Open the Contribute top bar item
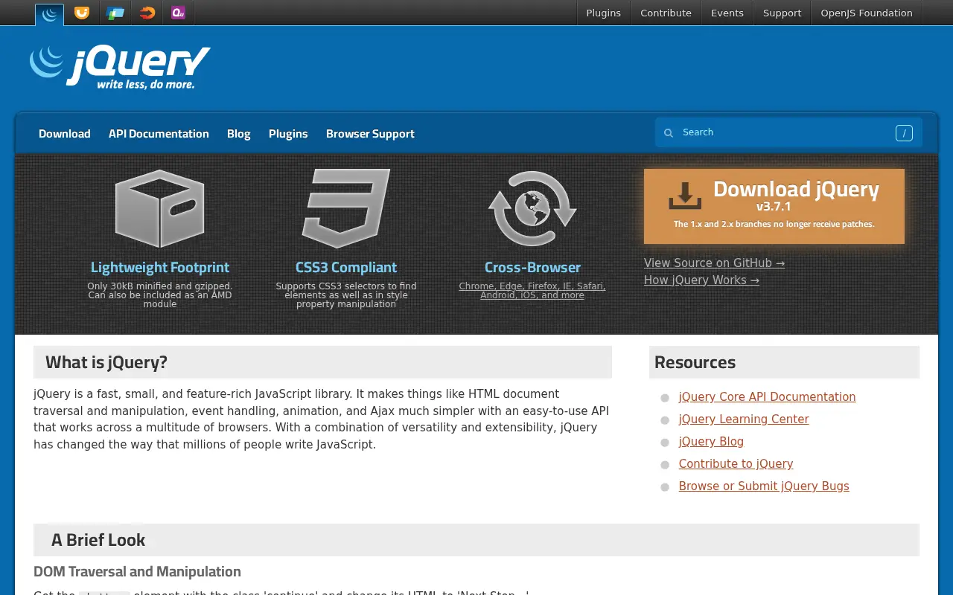The image size is (953, 595). (x=666, y=13)
